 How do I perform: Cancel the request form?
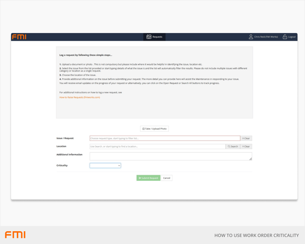click(167, 178)
